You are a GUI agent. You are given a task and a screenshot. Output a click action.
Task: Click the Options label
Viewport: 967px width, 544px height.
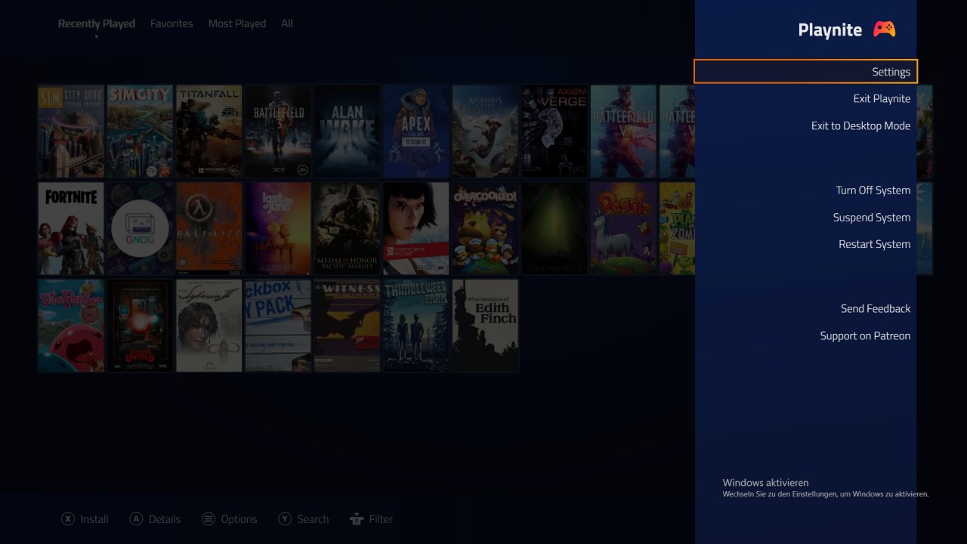point(239,519)
